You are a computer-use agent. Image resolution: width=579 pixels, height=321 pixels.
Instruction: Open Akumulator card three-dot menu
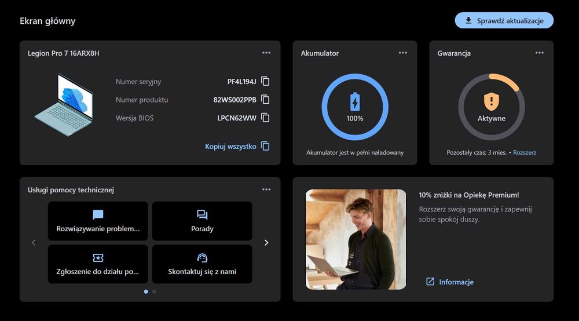point(403,53)
